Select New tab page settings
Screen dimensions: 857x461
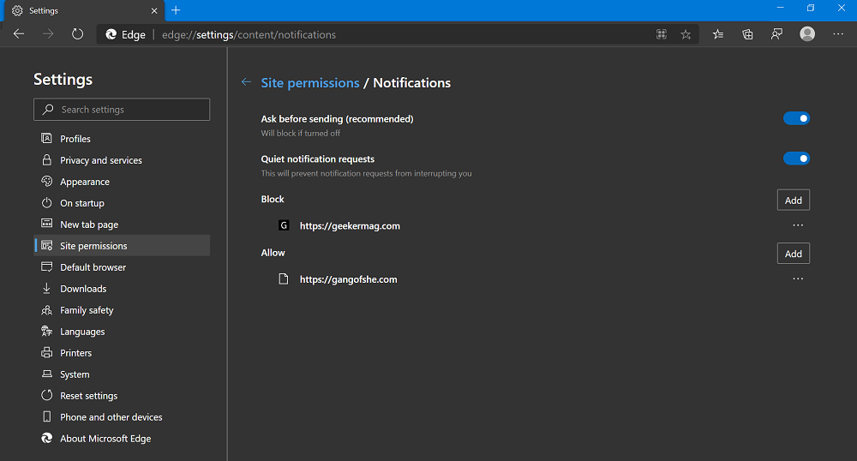tap(122, 224)
